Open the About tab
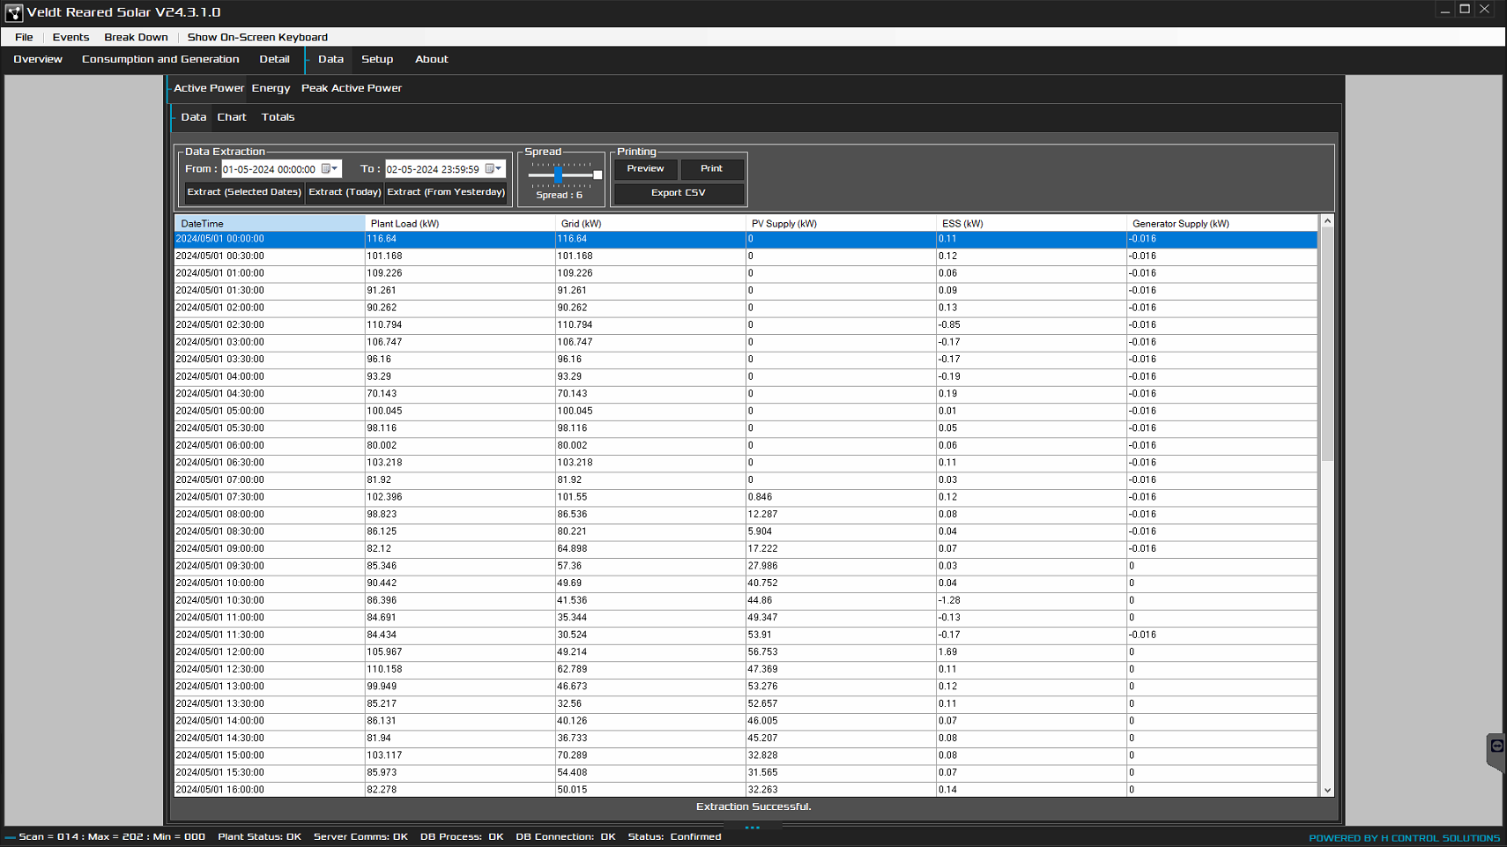Image resolution: width=1507 pixels, height=847 pixels. (x=432, y=59)
